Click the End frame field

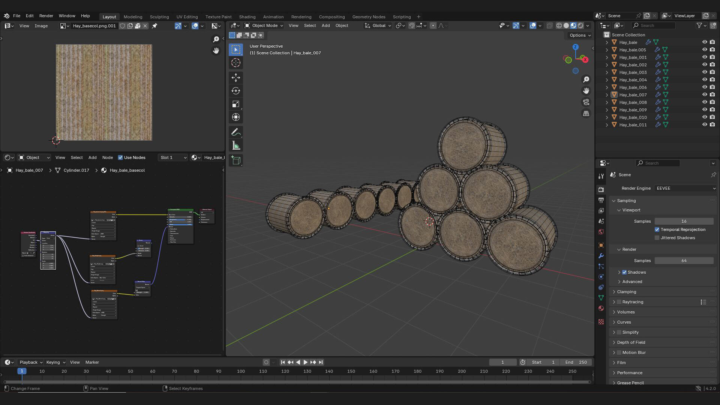coord(576,362)
